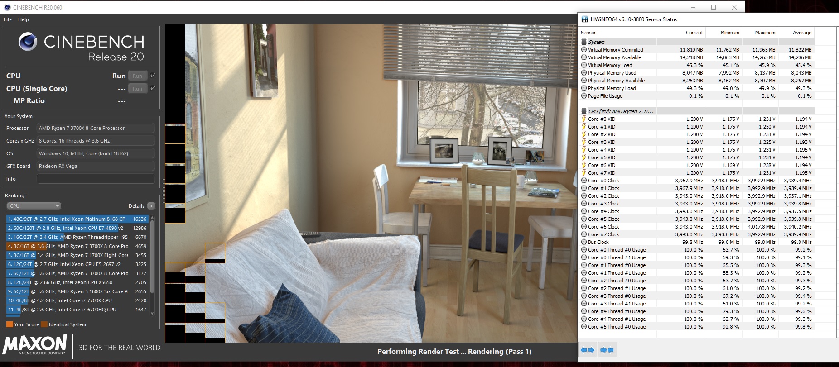
Task: Click the System sensor group chip icon
Action: click(584, 42)
